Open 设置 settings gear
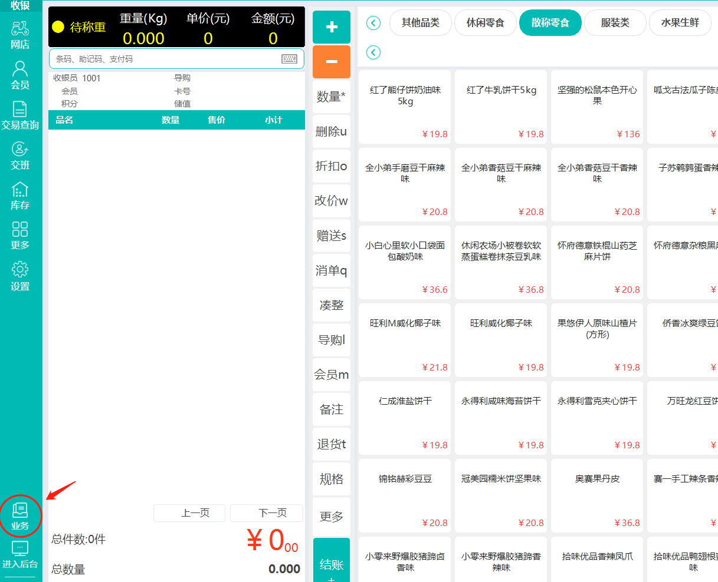 (x=20, y=276)
